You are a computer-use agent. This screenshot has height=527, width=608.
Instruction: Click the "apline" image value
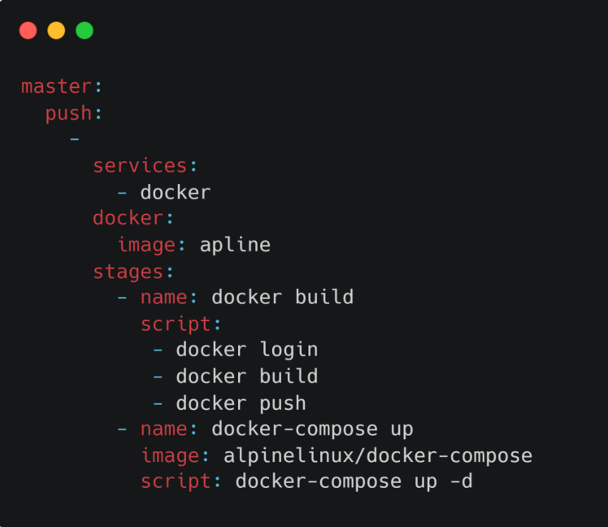pyautogui.click(x=235, y=245)
